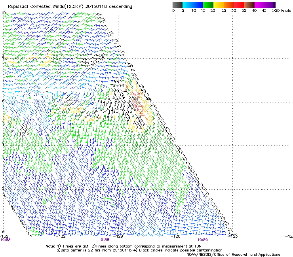Click the latitude label '10' on left axis
293x257 pixels.
click(x=3, y=13)
